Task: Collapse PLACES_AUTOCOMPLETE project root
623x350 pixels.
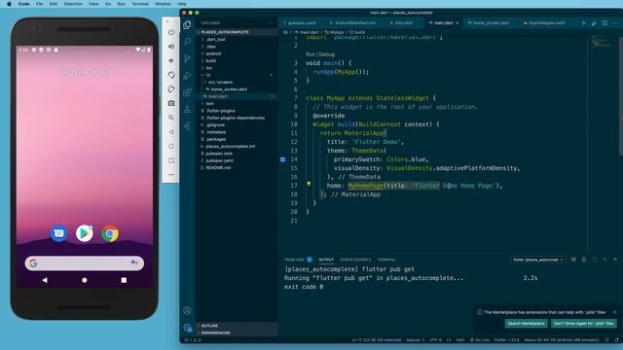Action: click(x=237, y=32)
